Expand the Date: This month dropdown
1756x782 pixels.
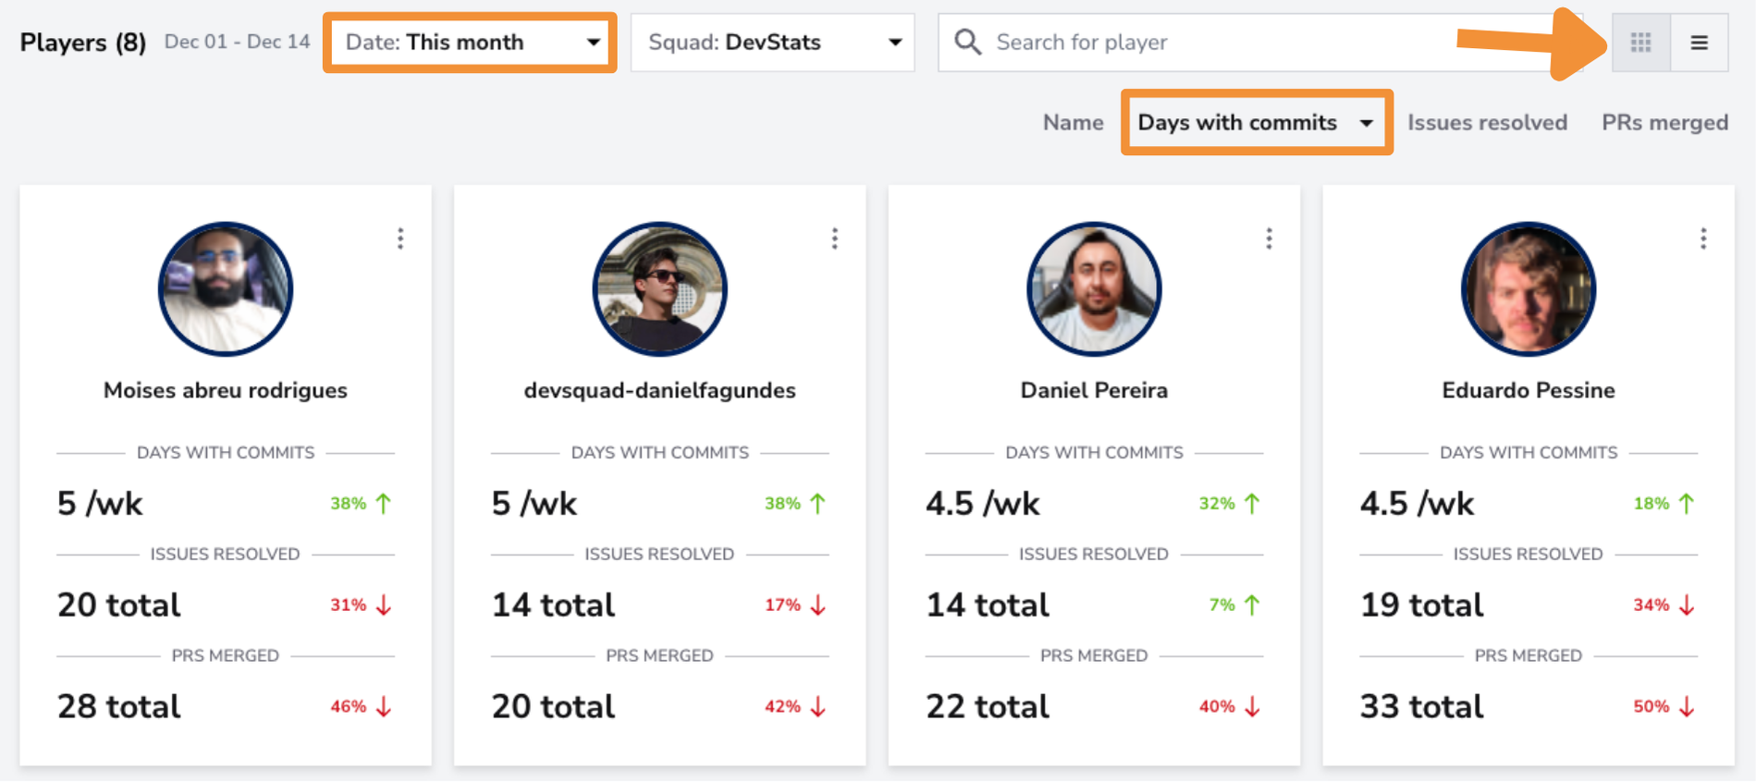(470, 43)
